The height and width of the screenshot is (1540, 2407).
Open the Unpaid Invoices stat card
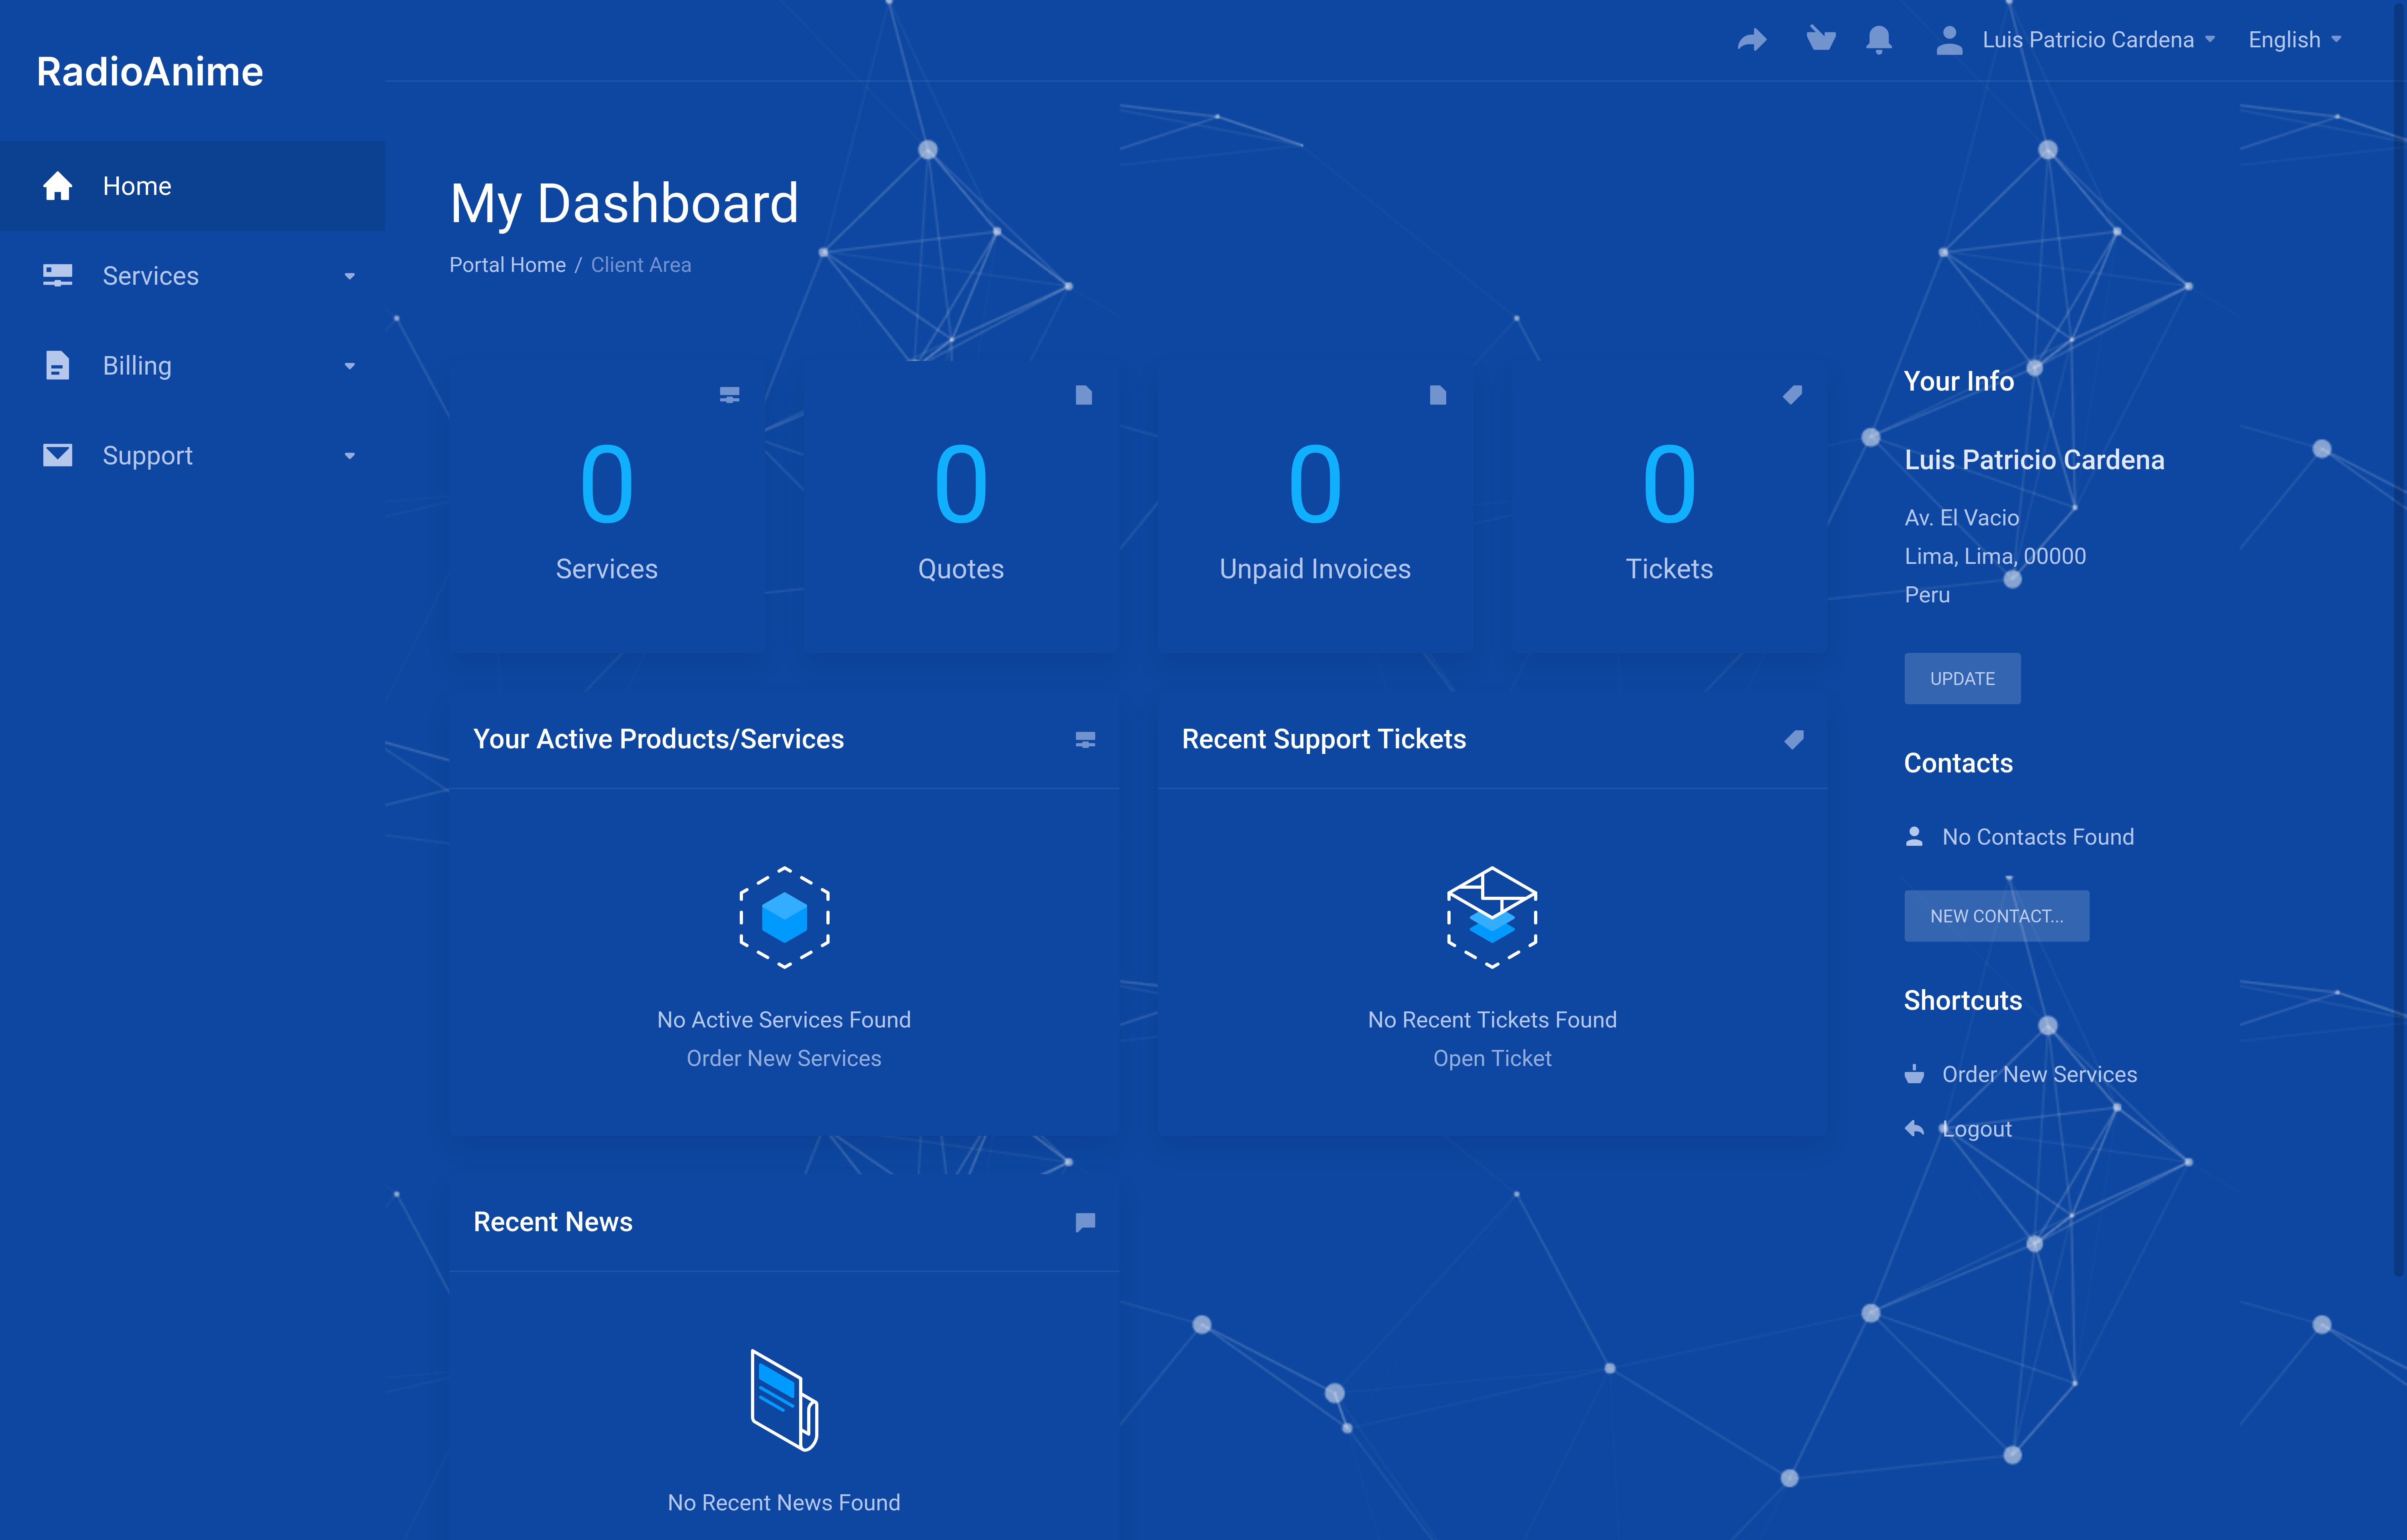pos(1315,507)
